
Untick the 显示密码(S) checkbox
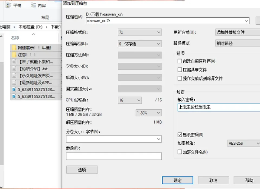tap(180, 135)
